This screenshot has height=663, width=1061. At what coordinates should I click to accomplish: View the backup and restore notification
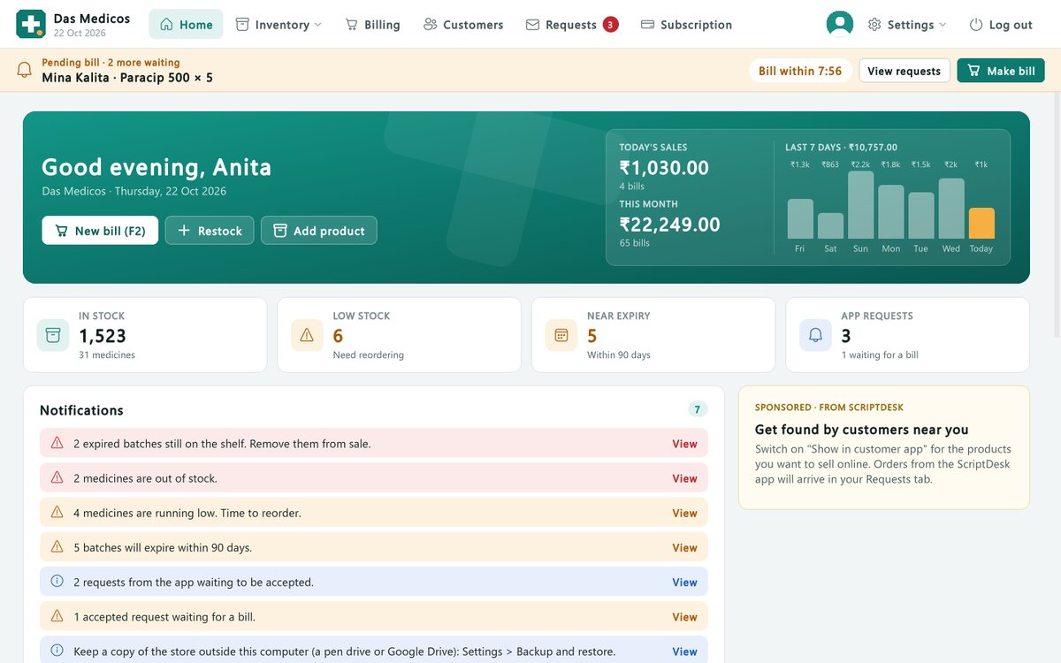(684, 652)
